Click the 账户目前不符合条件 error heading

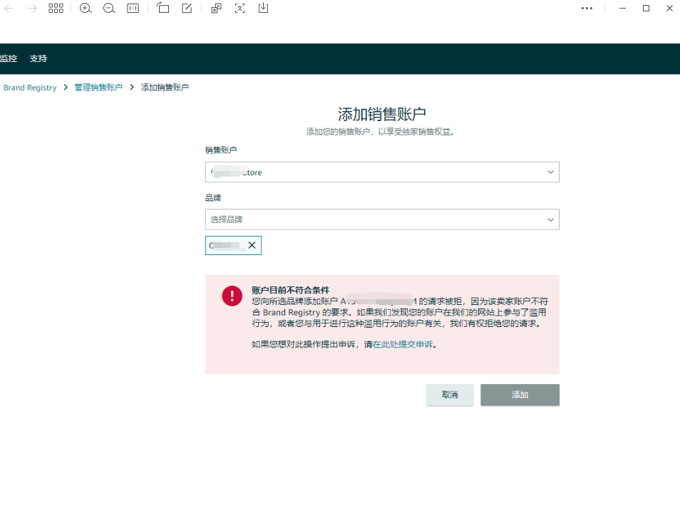coord(291,290)
